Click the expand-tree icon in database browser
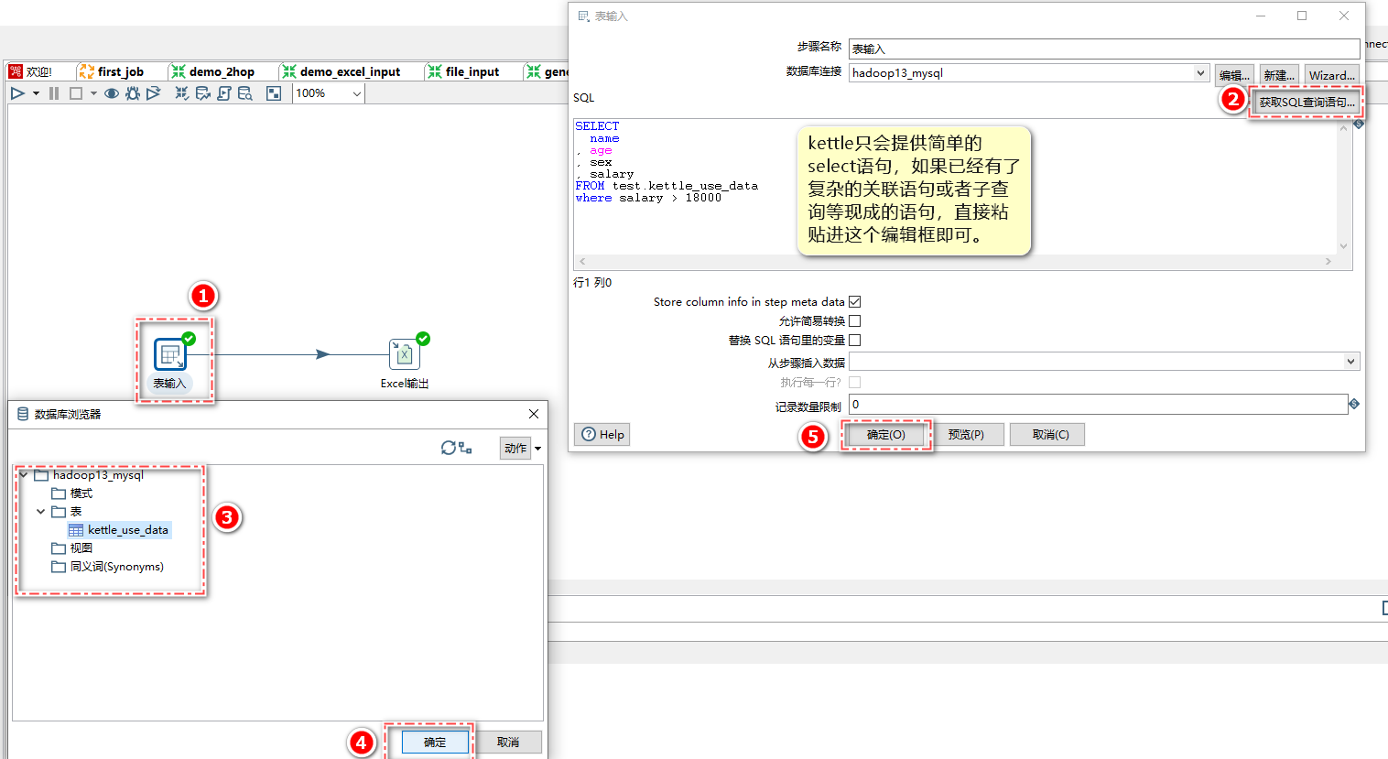The width and height of the screenshot is (1388, 759). point(466,448)
